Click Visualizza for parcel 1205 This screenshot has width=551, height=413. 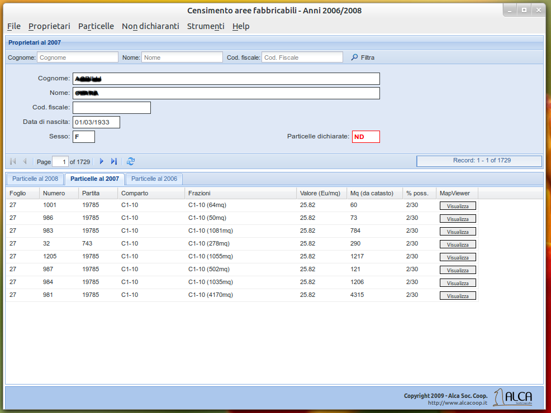(458, 257)
